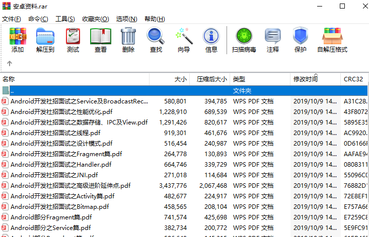Viewport: 369px width, 237px height.
Task: Select Android开发社招面试之Handler.pdf
Action: tap(61, 165)
